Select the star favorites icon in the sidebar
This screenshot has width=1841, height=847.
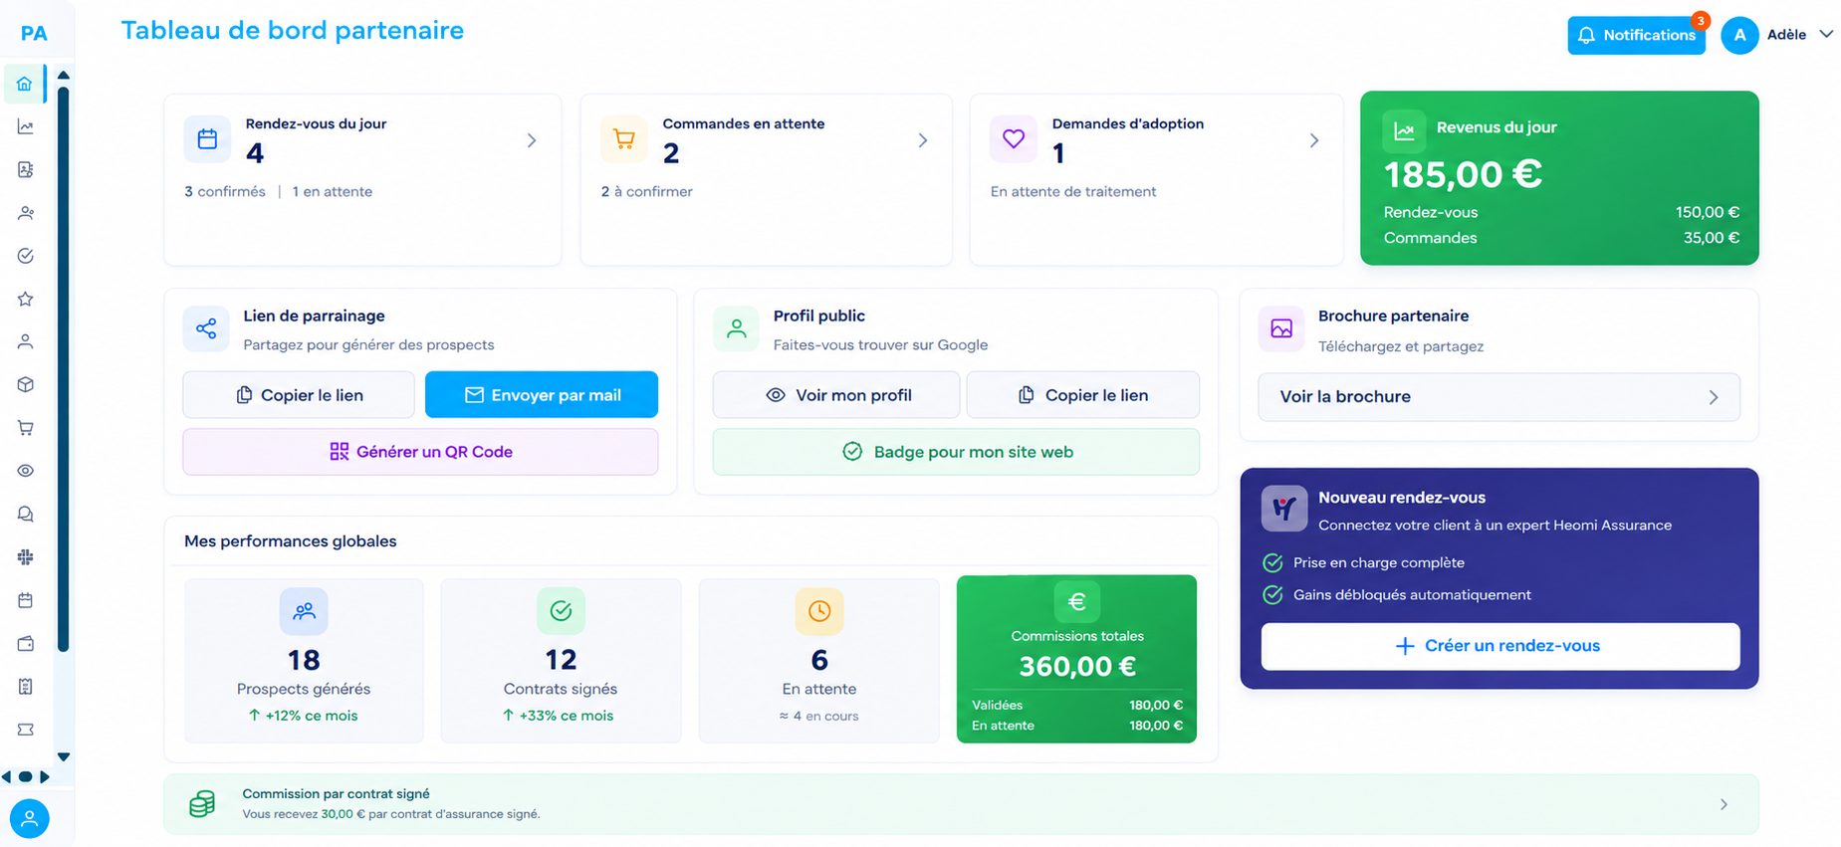point(26,299)
